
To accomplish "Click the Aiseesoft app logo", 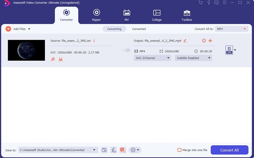I will 6,3.
